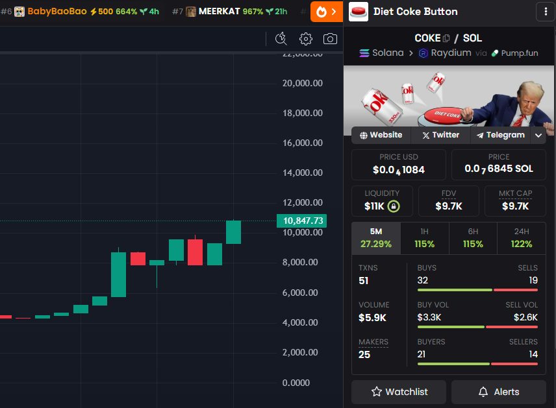Click the latest green candle on chart

point(233,232)
